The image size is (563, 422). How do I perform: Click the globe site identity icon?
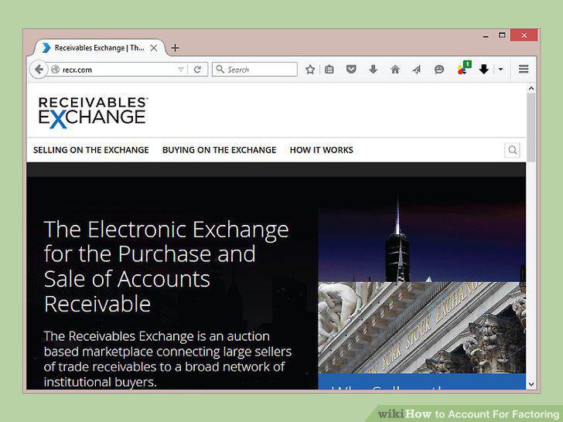point(56,70)
